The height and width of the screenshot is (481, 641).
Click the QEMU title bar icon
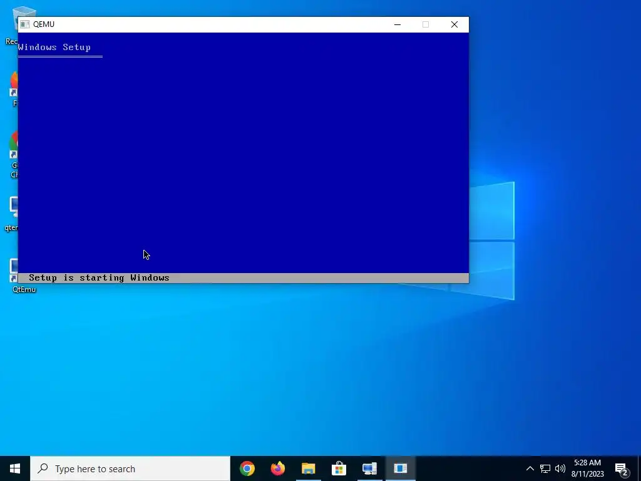tap(25, 24)
